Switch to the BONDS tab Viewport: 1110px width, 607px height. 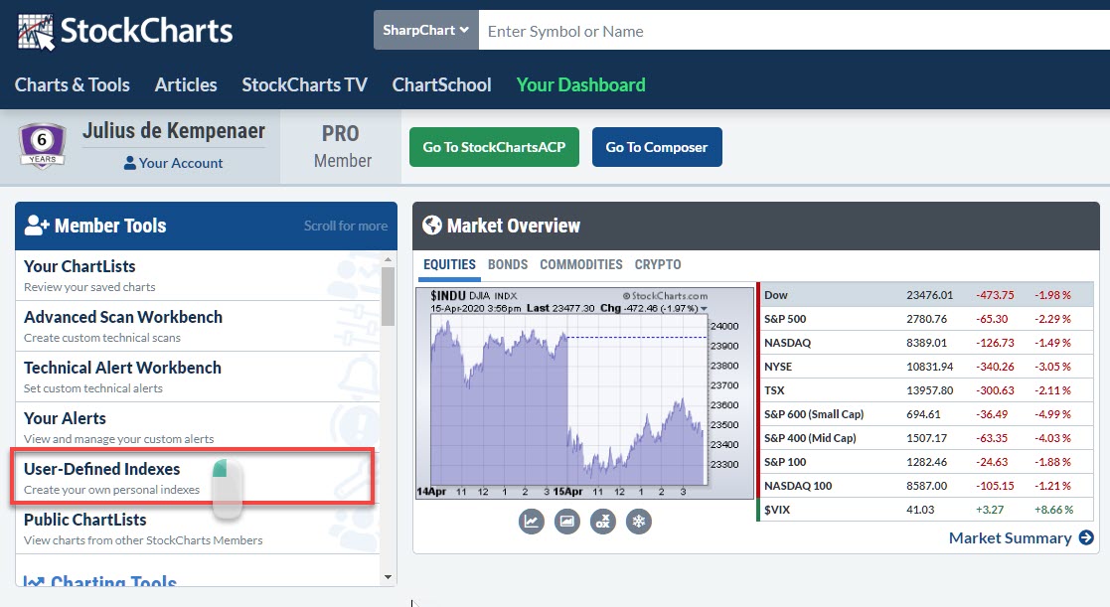(508, 264)
